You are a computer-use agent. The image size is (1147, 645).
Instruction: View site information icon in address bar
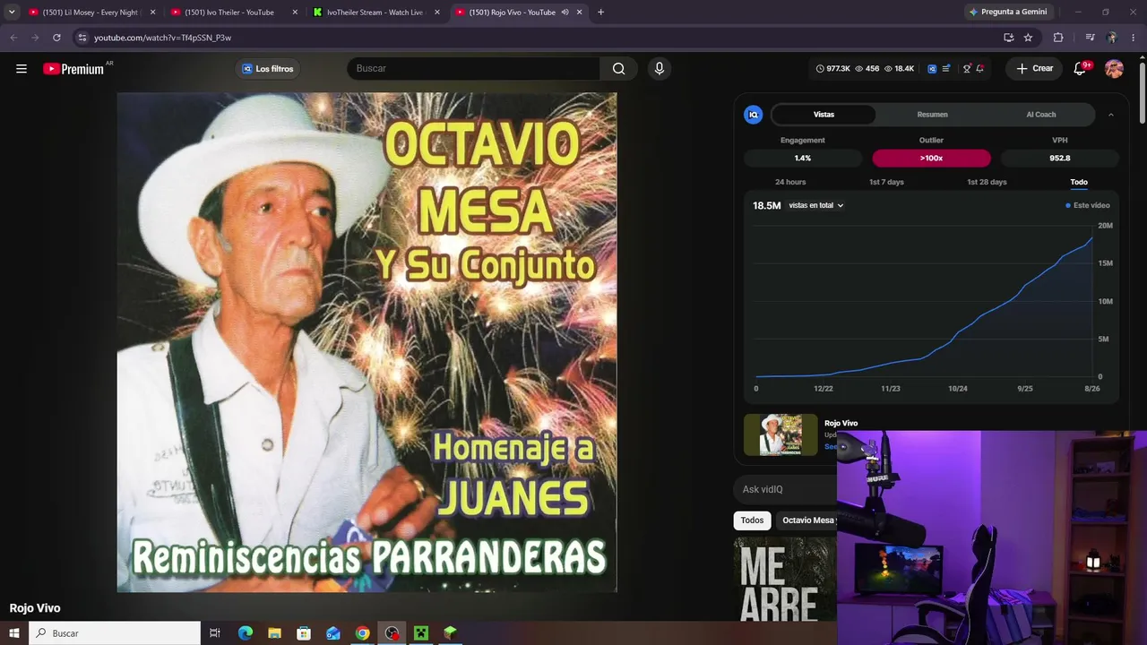[x=82, y=38]
